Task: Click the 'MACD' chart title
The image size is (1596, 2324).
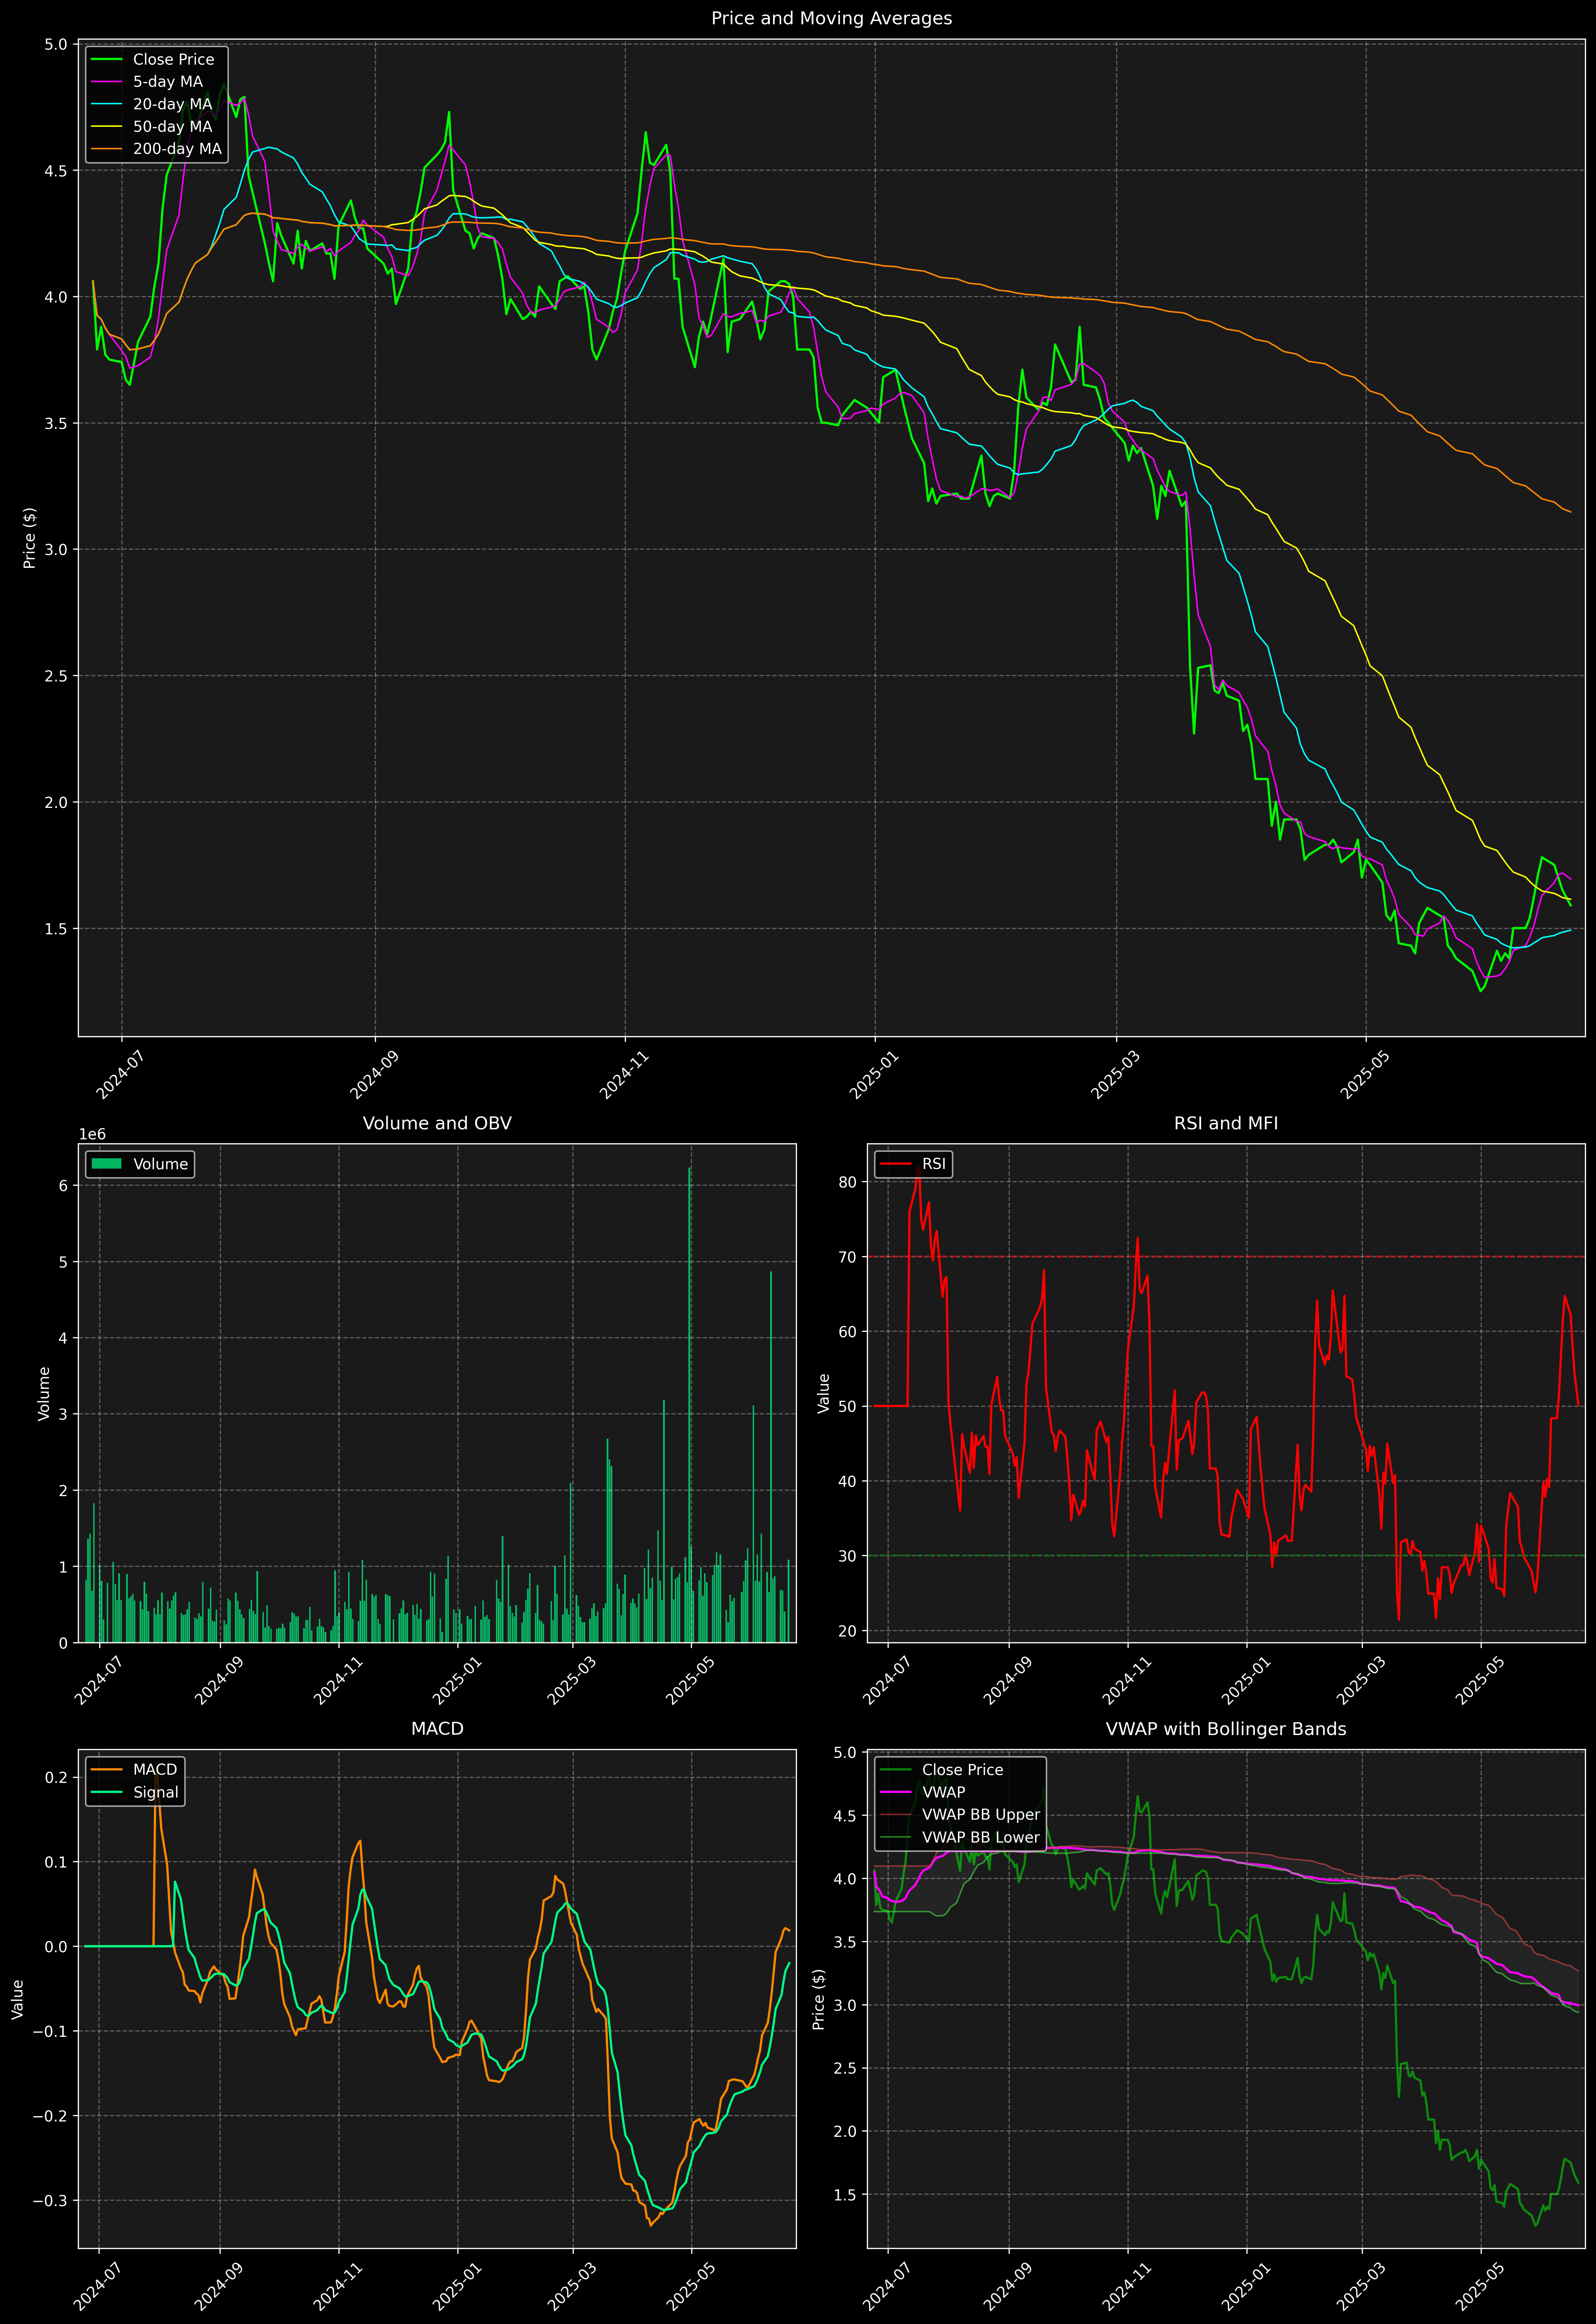Action: pos(437,1729)
